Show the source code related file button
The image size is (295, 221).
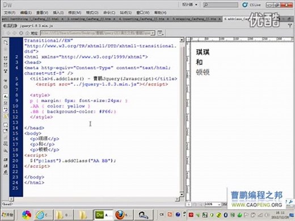(x=10, y=25)
